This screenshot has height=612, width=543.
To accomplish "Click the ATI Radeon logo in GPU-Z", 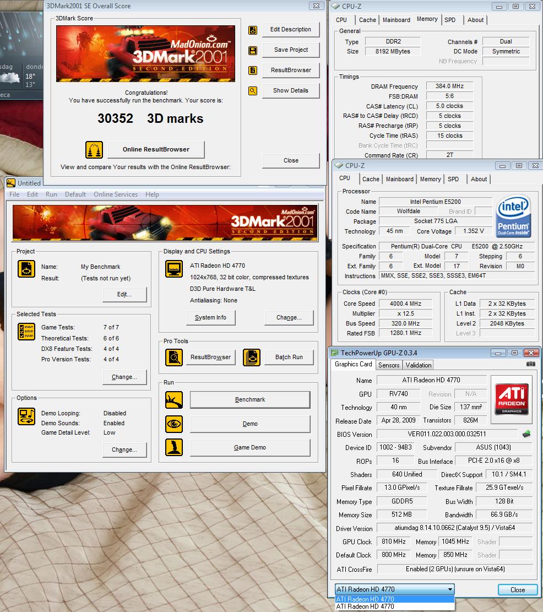I will 512,399.
